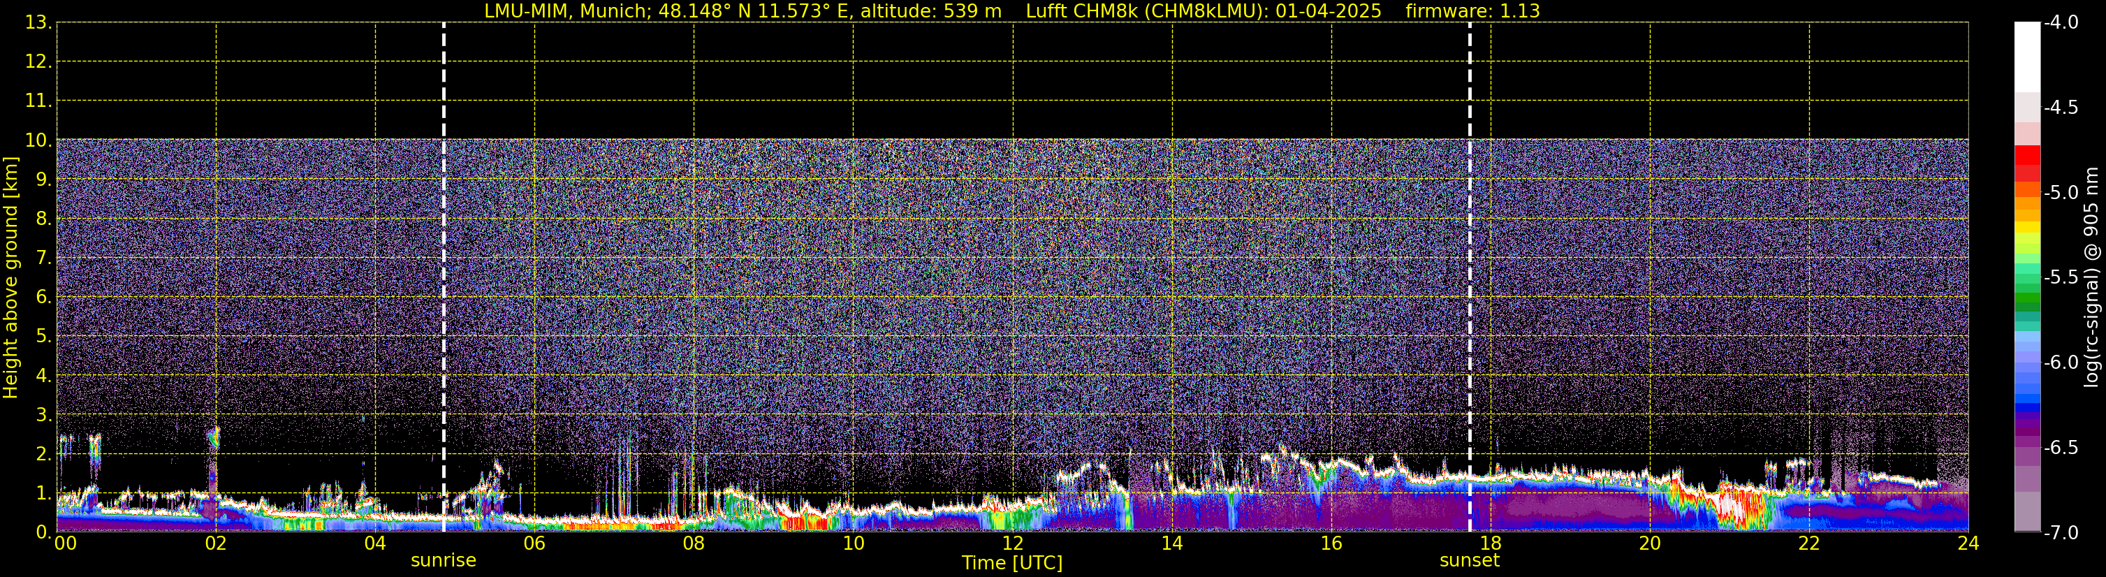2106x577 pixels.
Task: Click the white segment atop the colorbar
Action: tap(2026, 57)
